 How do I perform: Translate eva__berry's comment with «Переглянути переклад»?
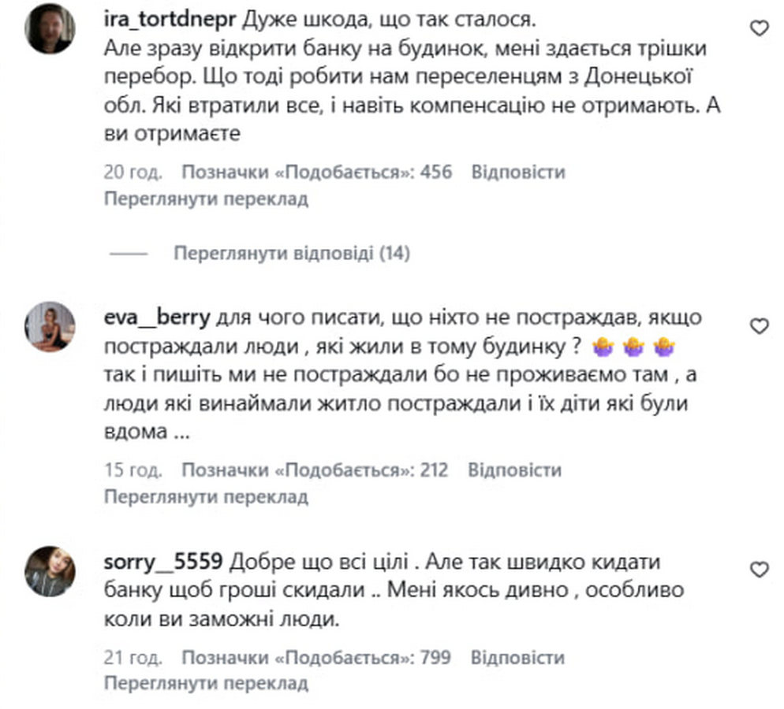(x=207, y=498)
